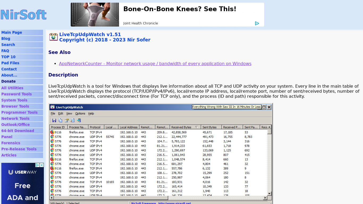Close the UserWay sidebar ad
This screenshot has height=204, width=363.
tap(42, 165)
